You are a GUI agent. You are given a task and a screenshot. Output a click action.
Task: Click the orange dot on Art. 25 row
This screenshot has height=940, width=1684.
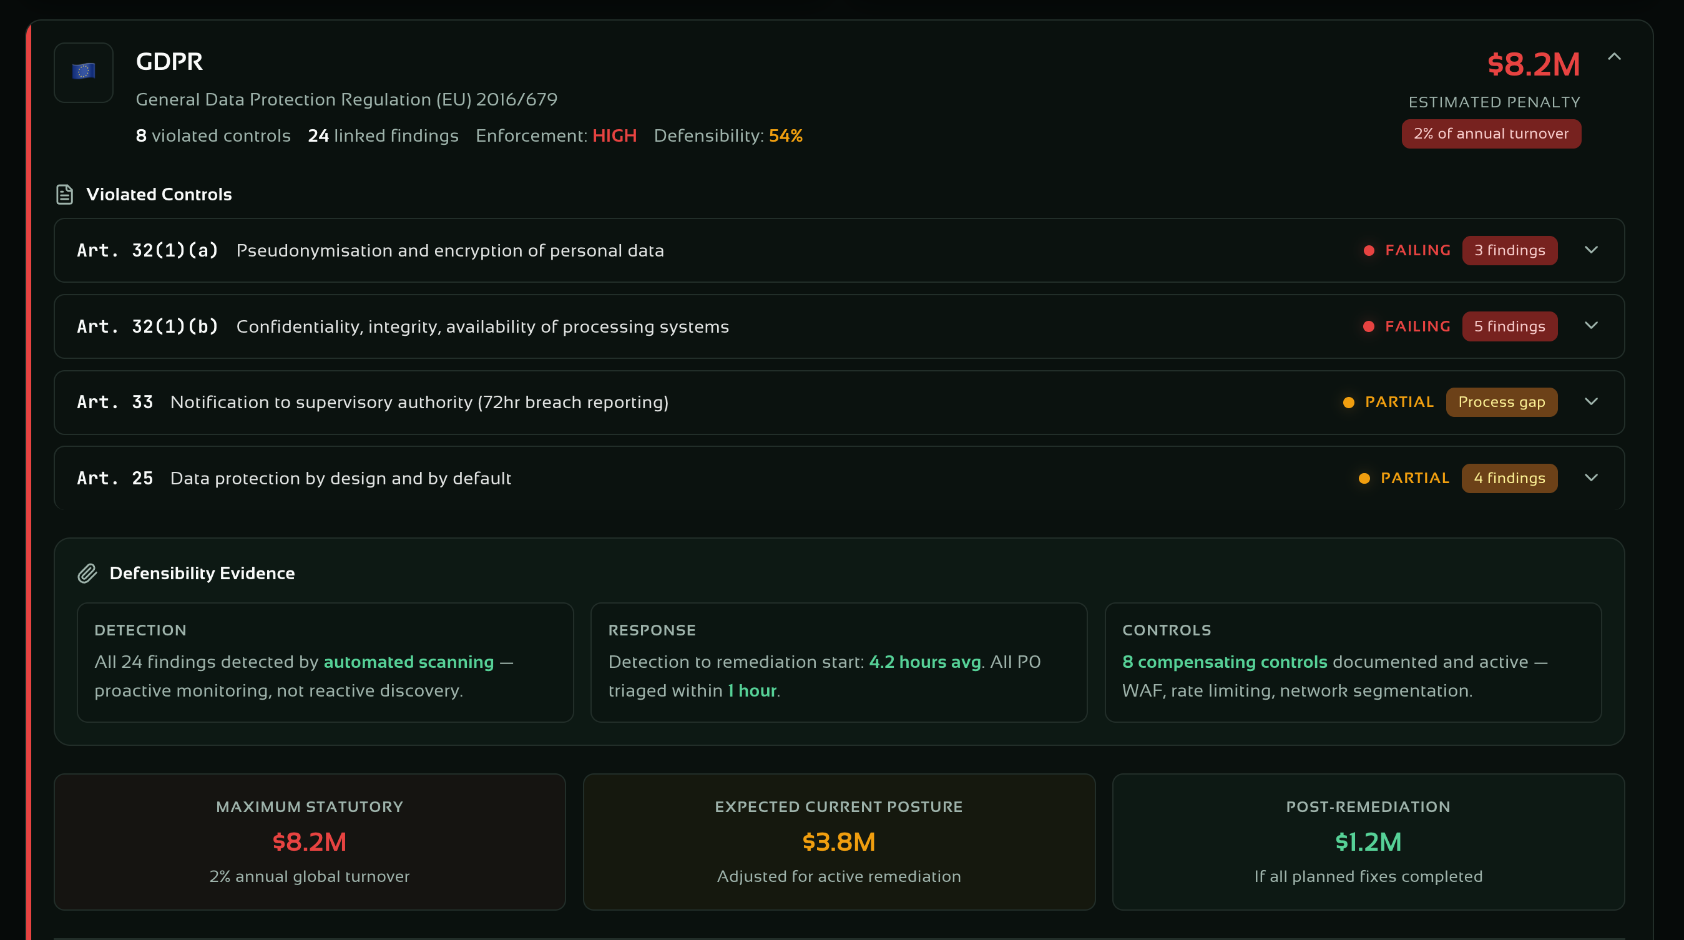1364,478
